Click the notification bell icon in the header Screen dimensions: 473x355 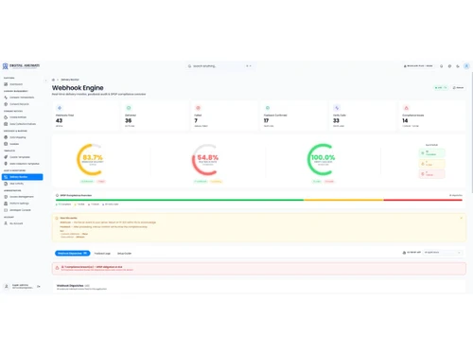coord(441,66)
